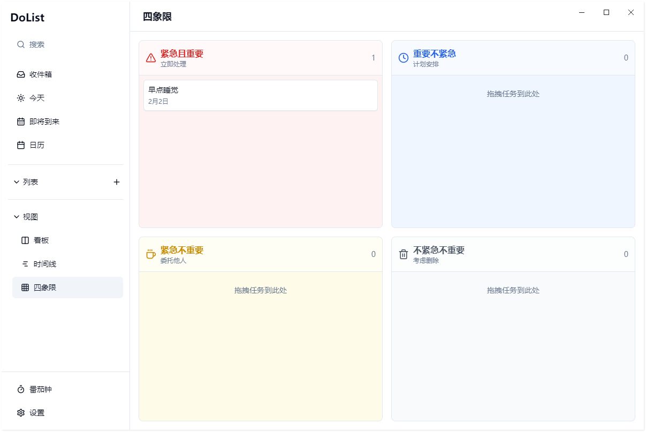Click the 即将到来 calendar icon

coord(20,122)
